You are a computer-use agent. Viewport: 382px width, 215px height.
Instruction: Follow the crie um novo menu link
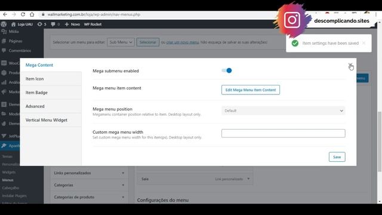coord(183,42)
